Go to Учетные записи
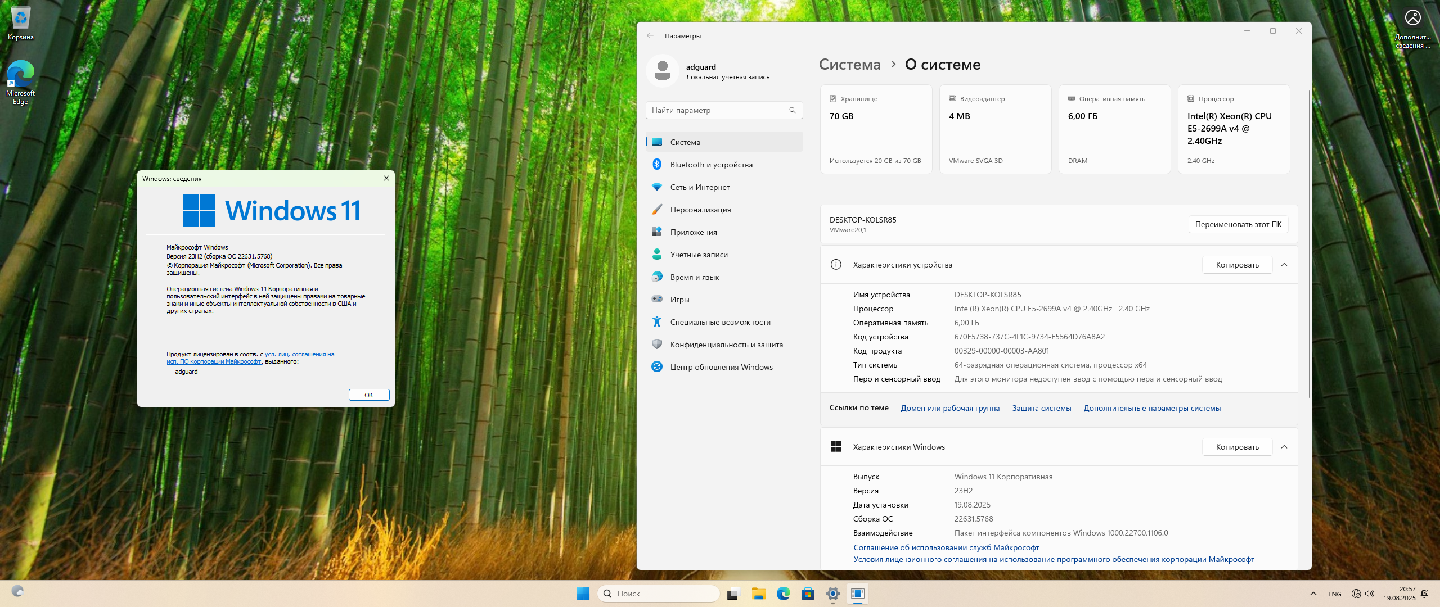The width and height of the screenshot is (1440, 607). pos(724,255)
